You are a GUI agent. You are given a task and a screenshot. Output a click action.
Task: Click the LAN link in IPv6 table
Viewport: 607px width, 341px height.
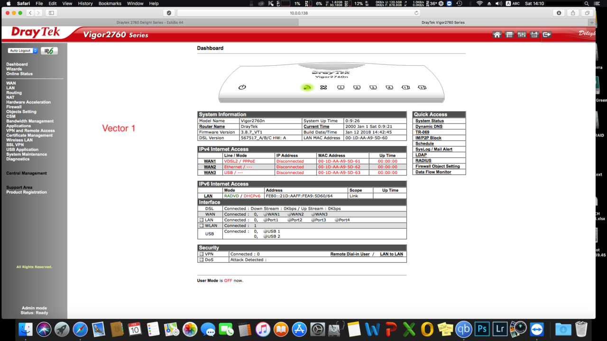(208, 196)
